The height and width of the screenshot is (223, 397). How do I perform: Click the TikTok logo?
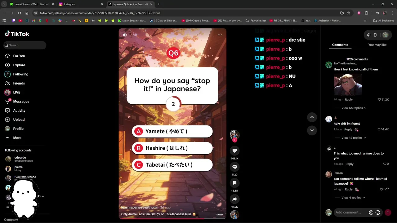pos(17,34)
